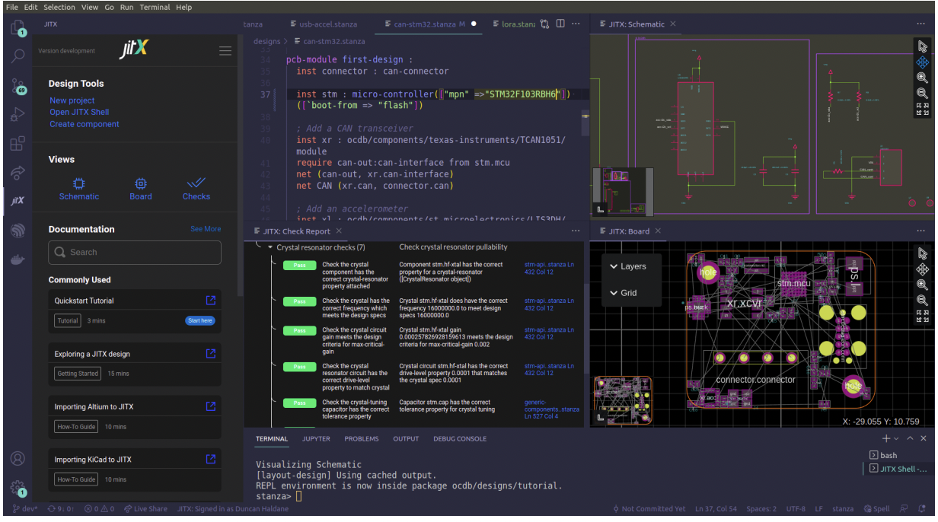Zoom in on the schematic viewer
The image size is (938, 522).
click(x=922, y=78)
